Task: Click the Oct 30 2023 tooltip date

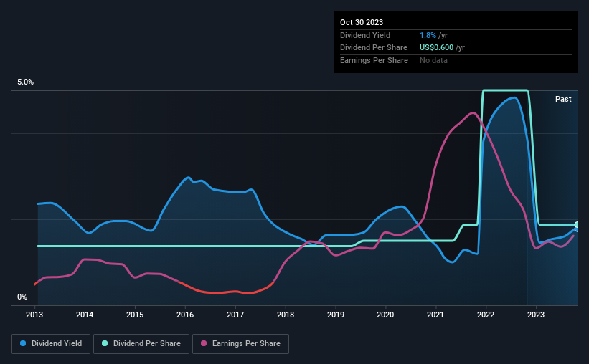Action: 362,22
